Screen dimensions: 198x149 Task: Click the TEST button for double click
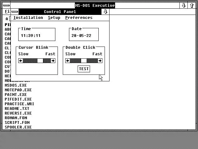point(84,69)
